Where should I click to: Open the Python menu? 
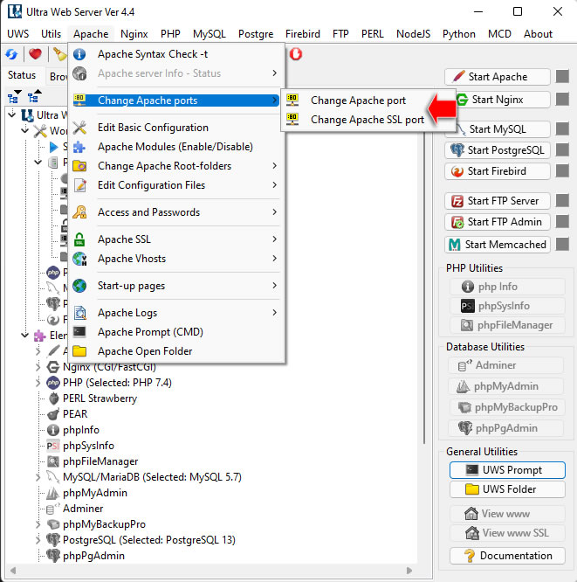[x=458, y=34]
